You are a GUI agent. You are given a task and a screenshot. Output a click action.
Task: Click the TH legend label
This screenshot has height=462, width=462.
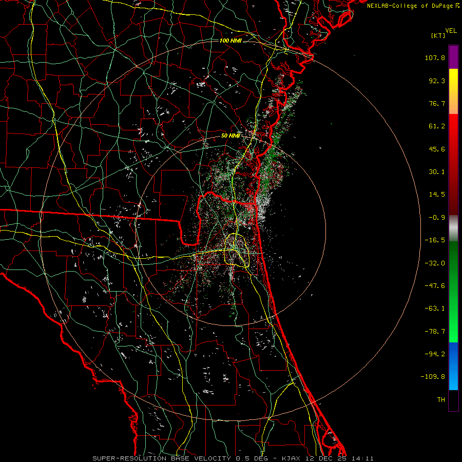coord(441,400)
